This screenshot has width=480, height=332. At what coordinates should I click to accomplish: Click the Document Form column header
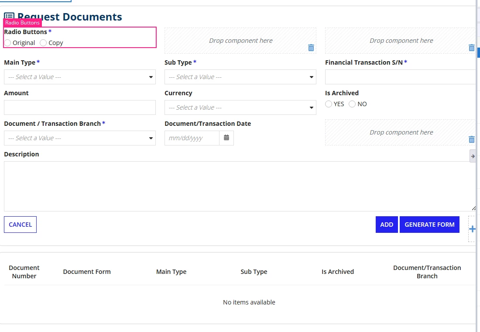coord(87,272)
